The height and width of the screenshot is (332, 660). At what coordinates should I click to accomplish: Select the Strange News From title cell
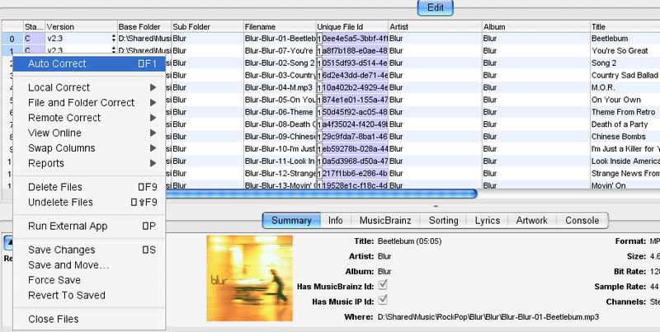coord(625,174)
